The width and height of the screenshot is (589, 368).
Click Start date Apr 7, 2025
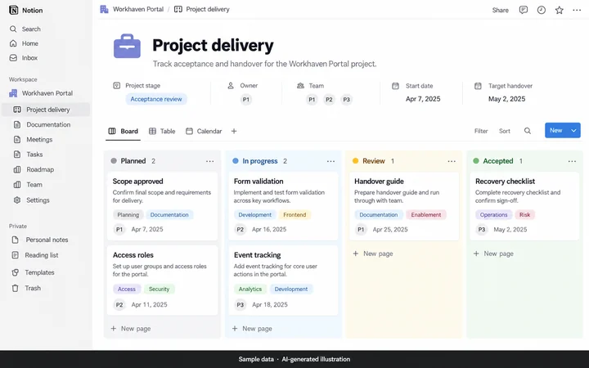pos(423,99)
